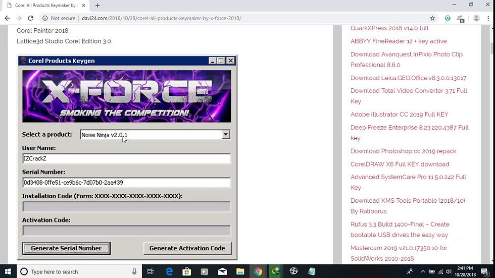The height and width of the screenshot is (278, 495).
Task: Click the Serial Number field
Action: pos(127,183)
